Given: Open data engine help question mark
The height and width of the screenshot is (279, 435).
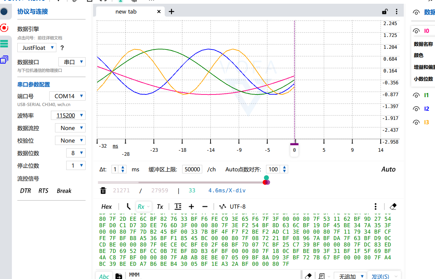Looking at the screenshot, I should [62, 48].
